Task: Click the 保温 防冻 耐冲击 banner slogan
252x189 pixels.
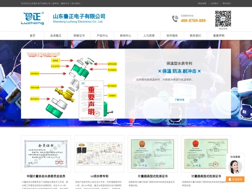Action: 179,71
